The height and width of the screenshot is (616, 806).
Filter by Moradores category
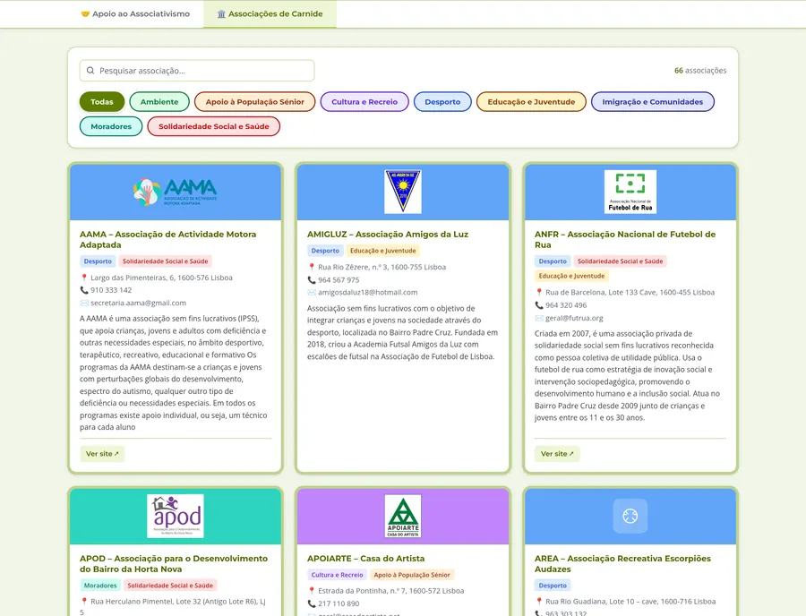(111, 126)
